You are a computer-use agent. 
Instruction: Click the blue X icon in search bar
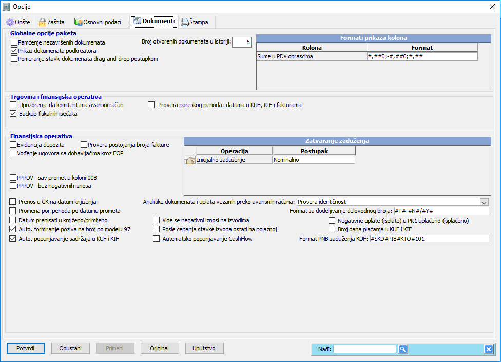point(488,349)
